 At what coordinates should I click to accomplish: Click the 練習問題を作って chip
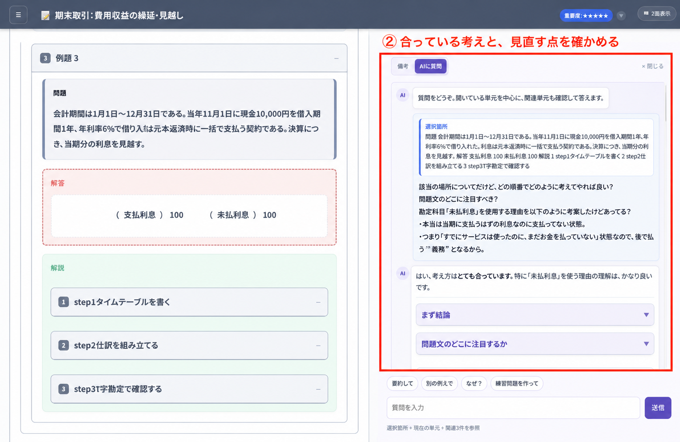pos(517,383)
